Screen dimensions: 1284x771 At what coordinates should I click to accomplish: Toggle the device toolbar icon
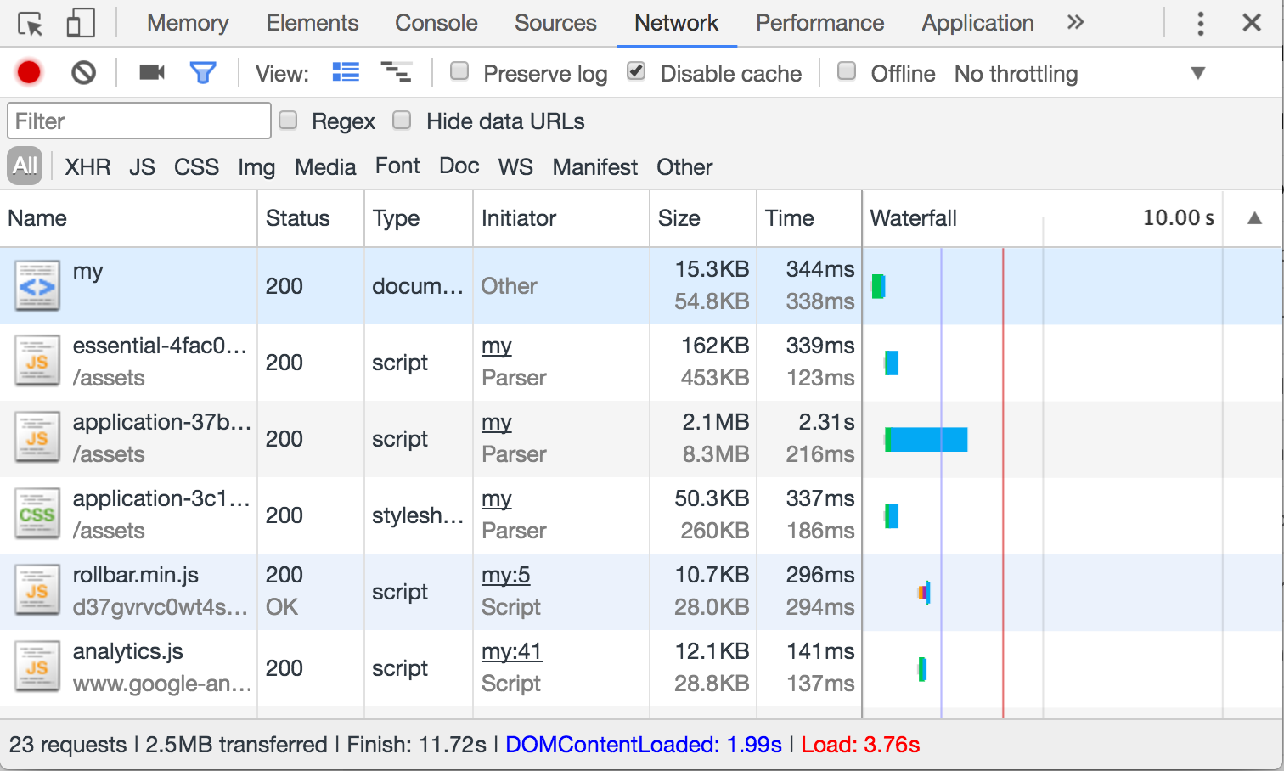(x=81, y=24)
